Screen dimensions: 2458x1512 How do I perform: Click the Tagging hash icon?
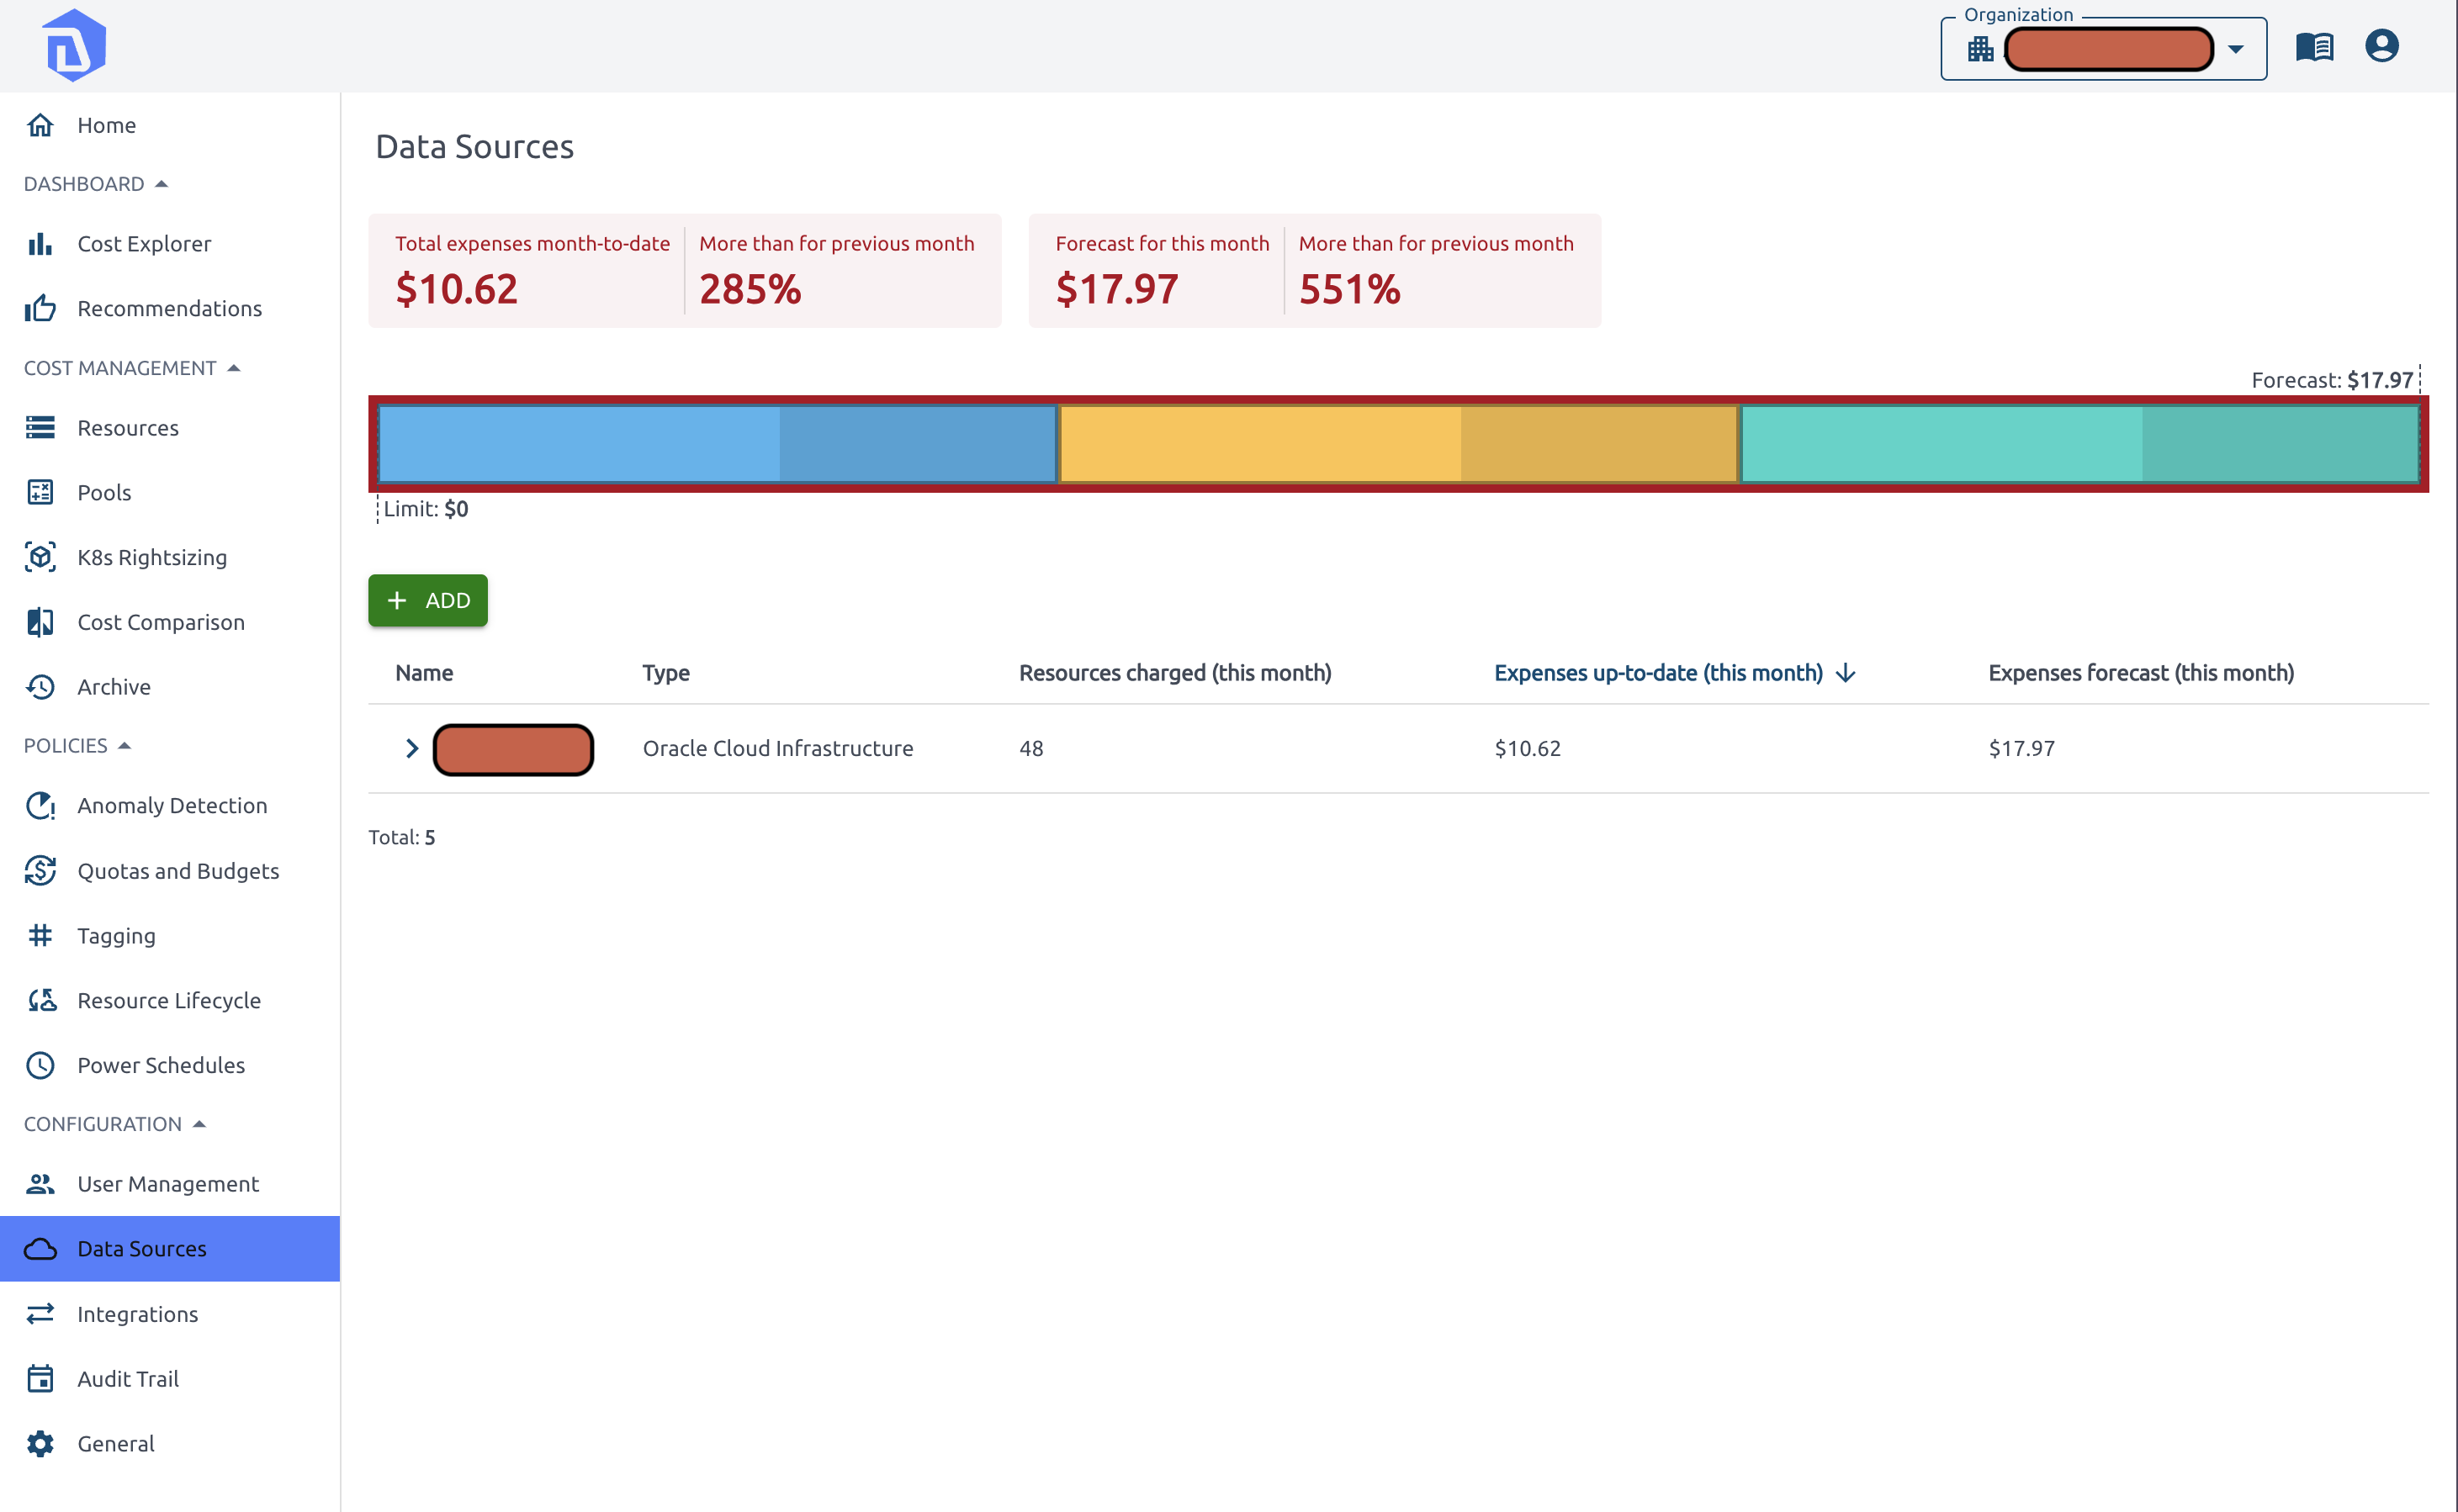click(x=40, y=936)
